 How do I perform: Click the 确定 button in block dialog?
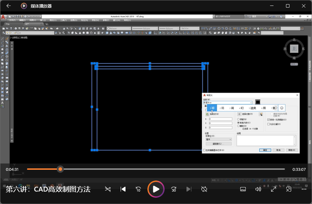(x=265, y=150)
